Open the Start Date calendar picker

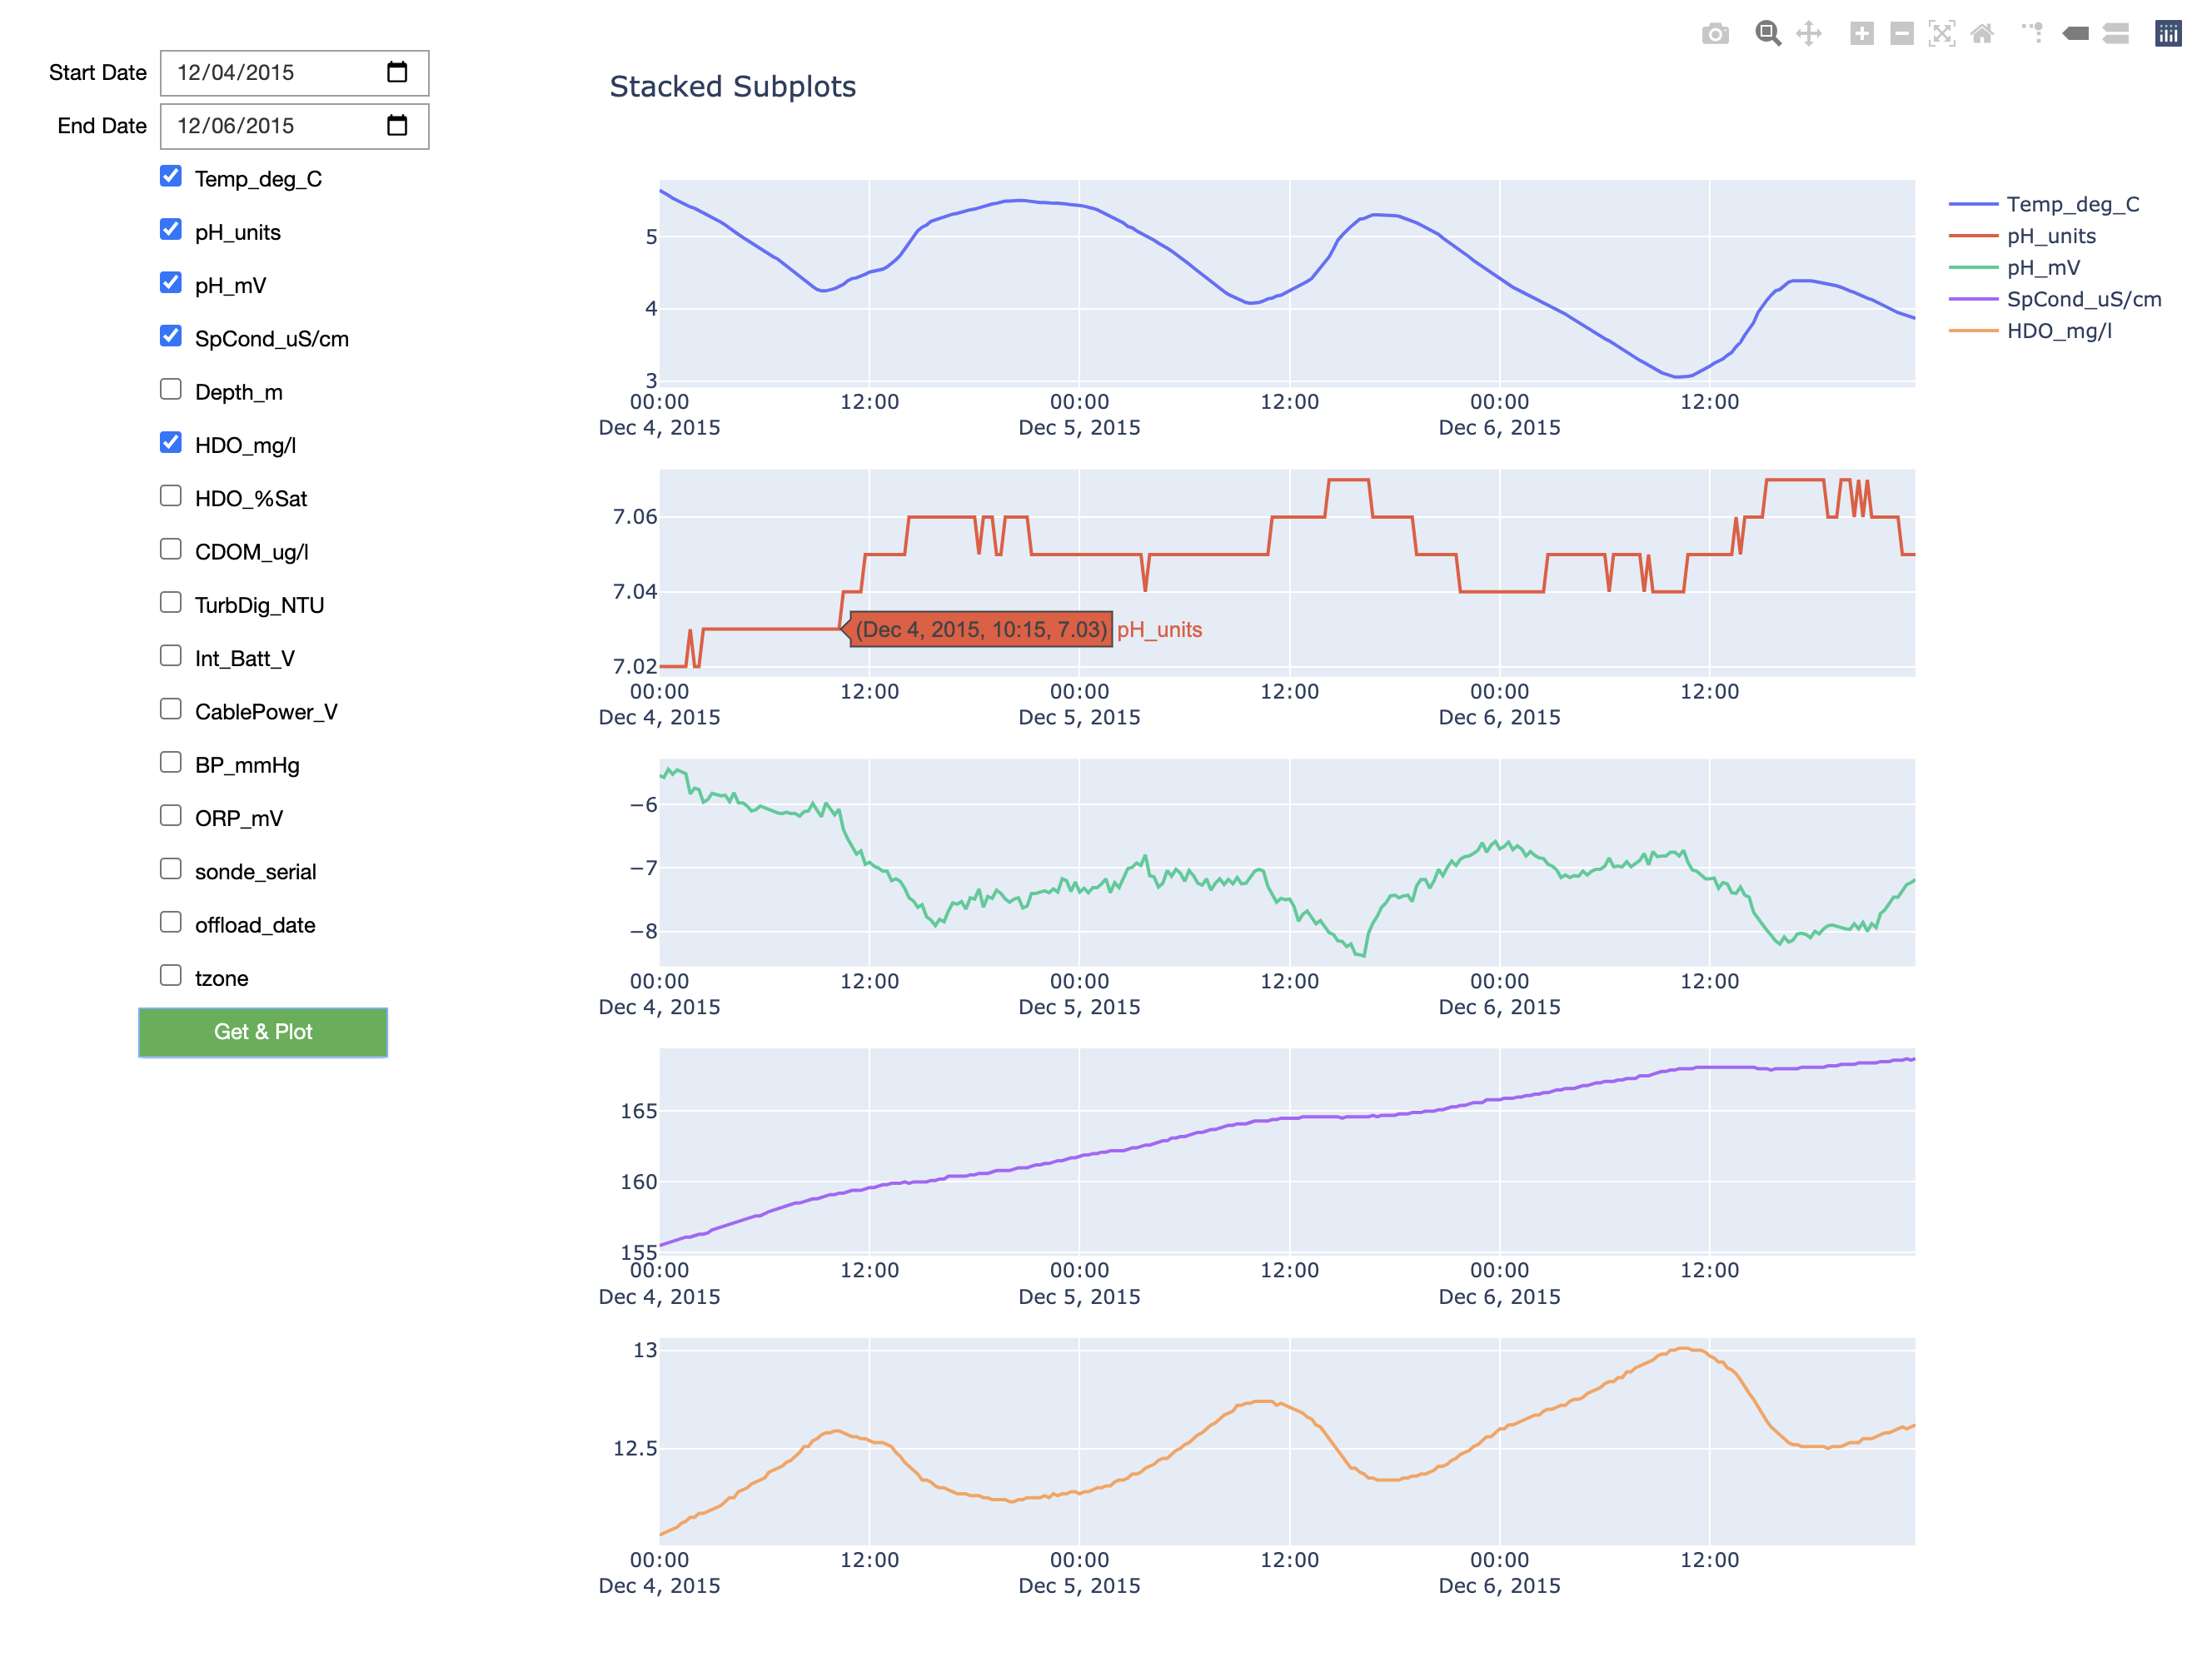(397, 72)
